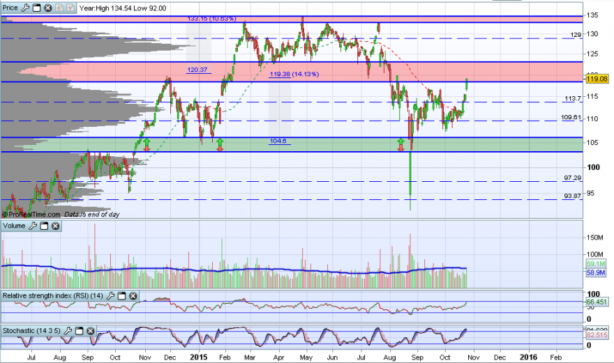Click the double arrow in support zone near Aug

point(401,145)
